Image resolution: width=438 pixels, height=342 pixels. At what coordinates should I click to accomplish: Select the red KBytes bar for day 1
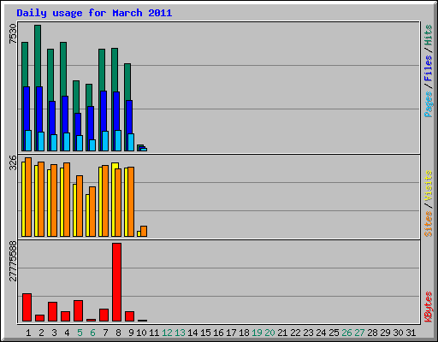[x=27, y=307]
